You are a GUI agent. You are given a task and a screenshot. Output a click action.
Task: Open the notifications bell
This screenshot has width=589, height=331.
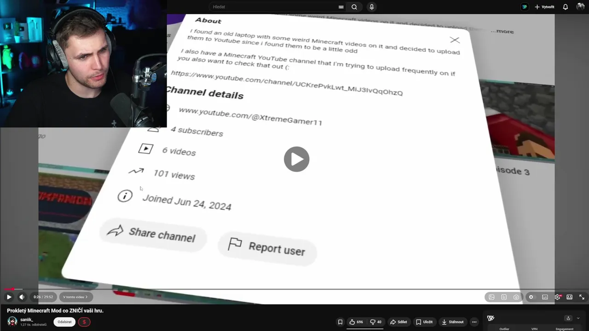click(x=566, y=7)
